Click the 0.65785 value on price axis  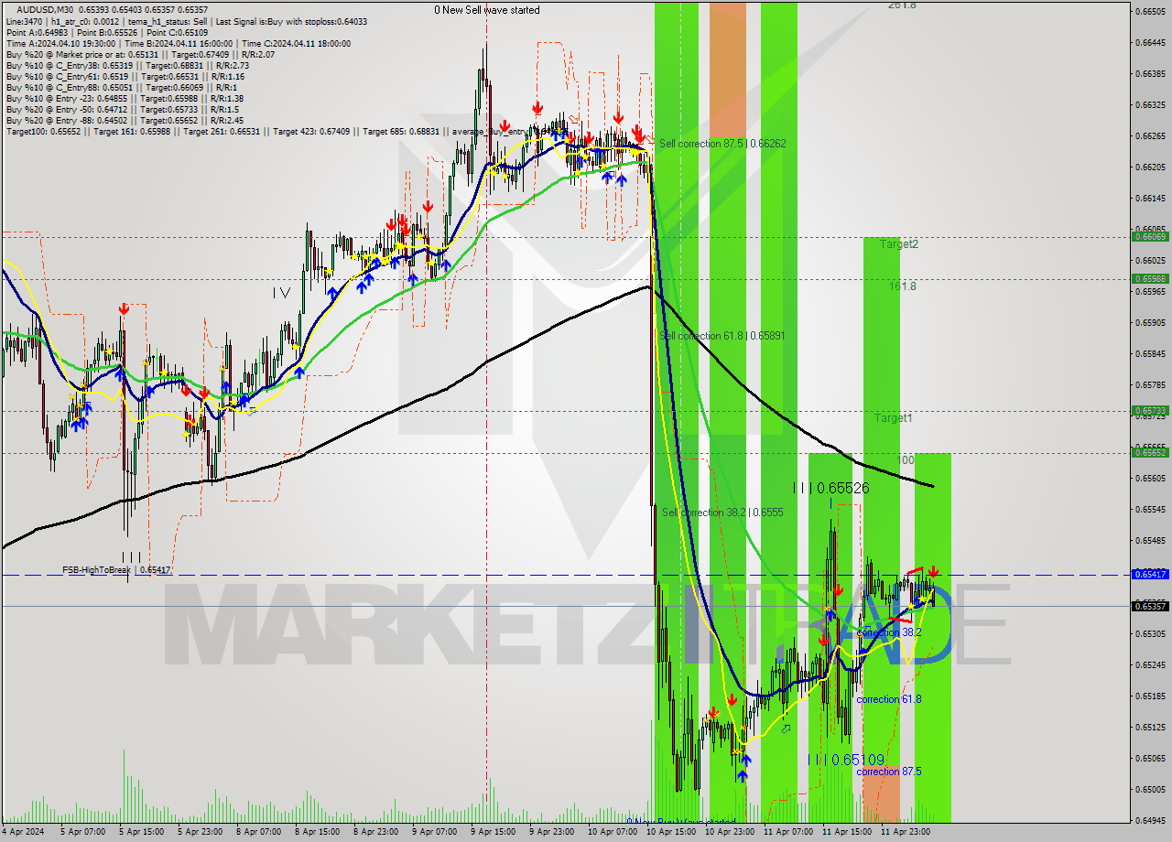1150,384
